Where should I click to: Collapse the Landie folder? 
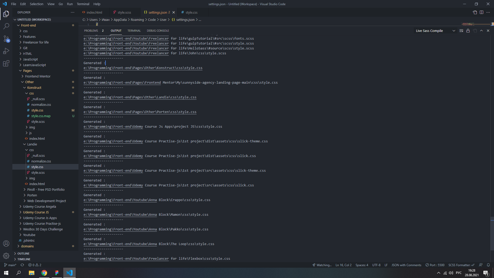(x=45, y=144)
